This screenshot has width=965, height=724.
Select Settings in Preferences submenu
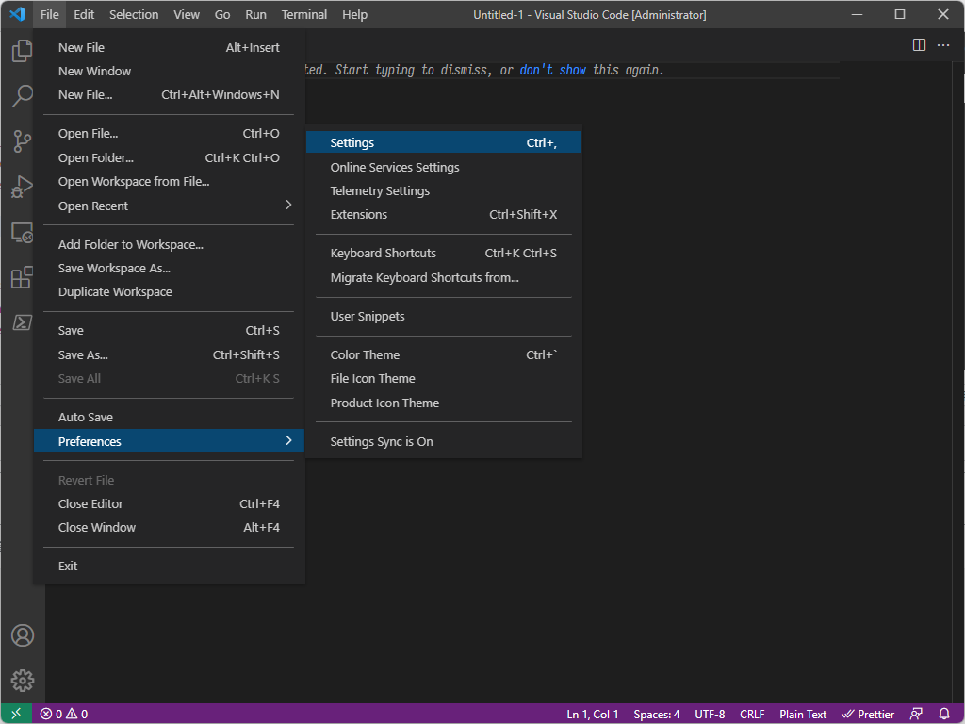click(444, 142)
